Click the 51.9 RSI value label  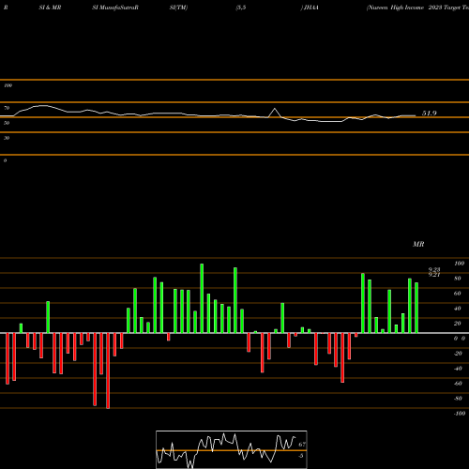pyautogui.click(x=430, y=113)
